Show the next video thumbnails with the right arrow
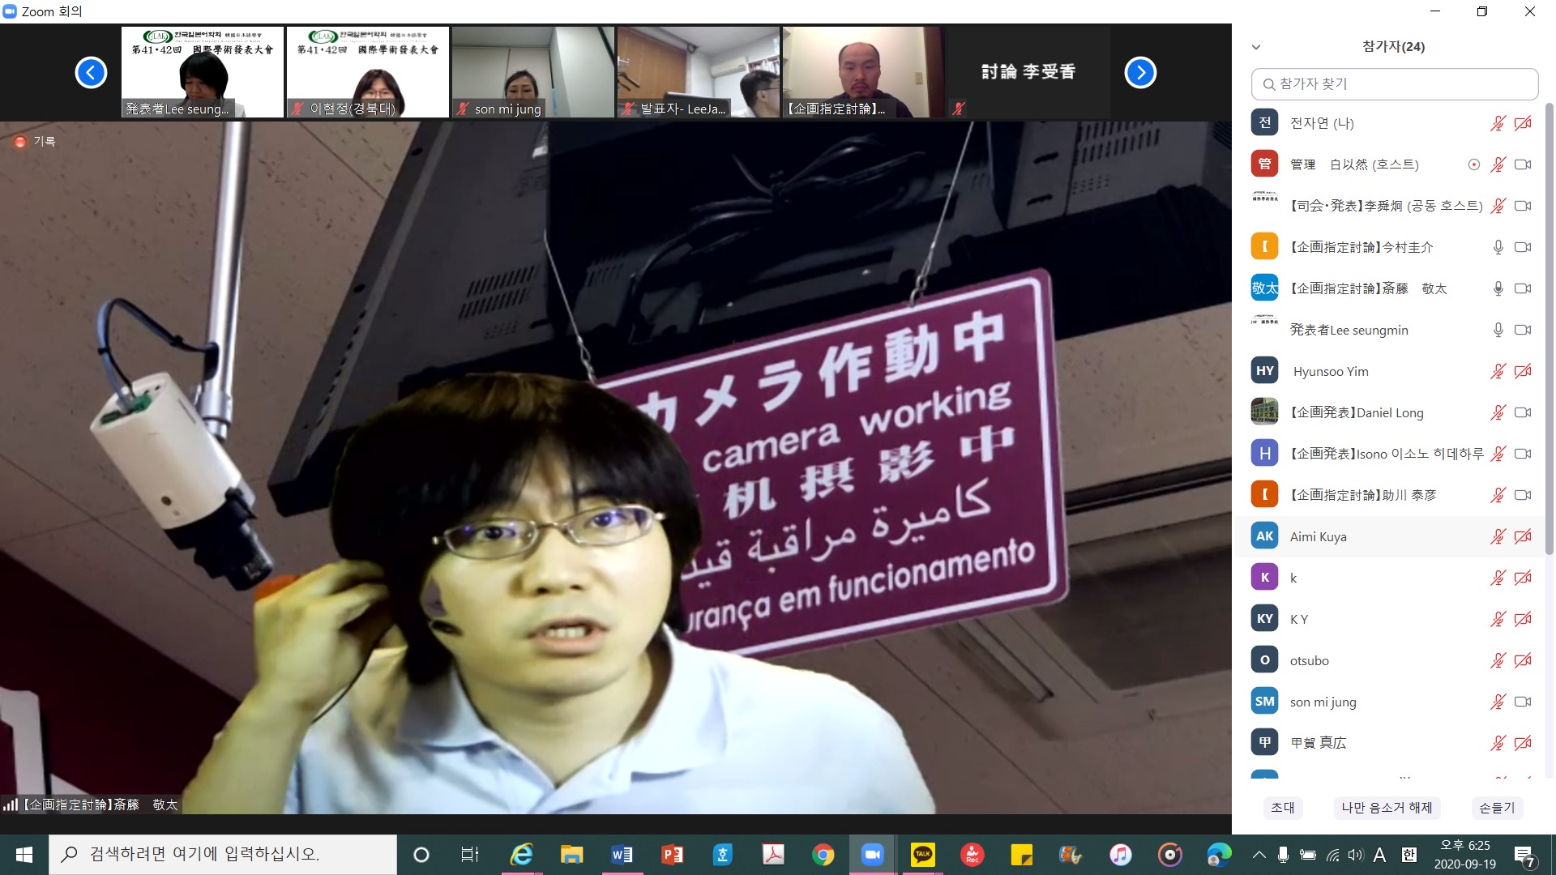Image resolution: width=1556 pixels, height=875 pixels. [1139, 73]
